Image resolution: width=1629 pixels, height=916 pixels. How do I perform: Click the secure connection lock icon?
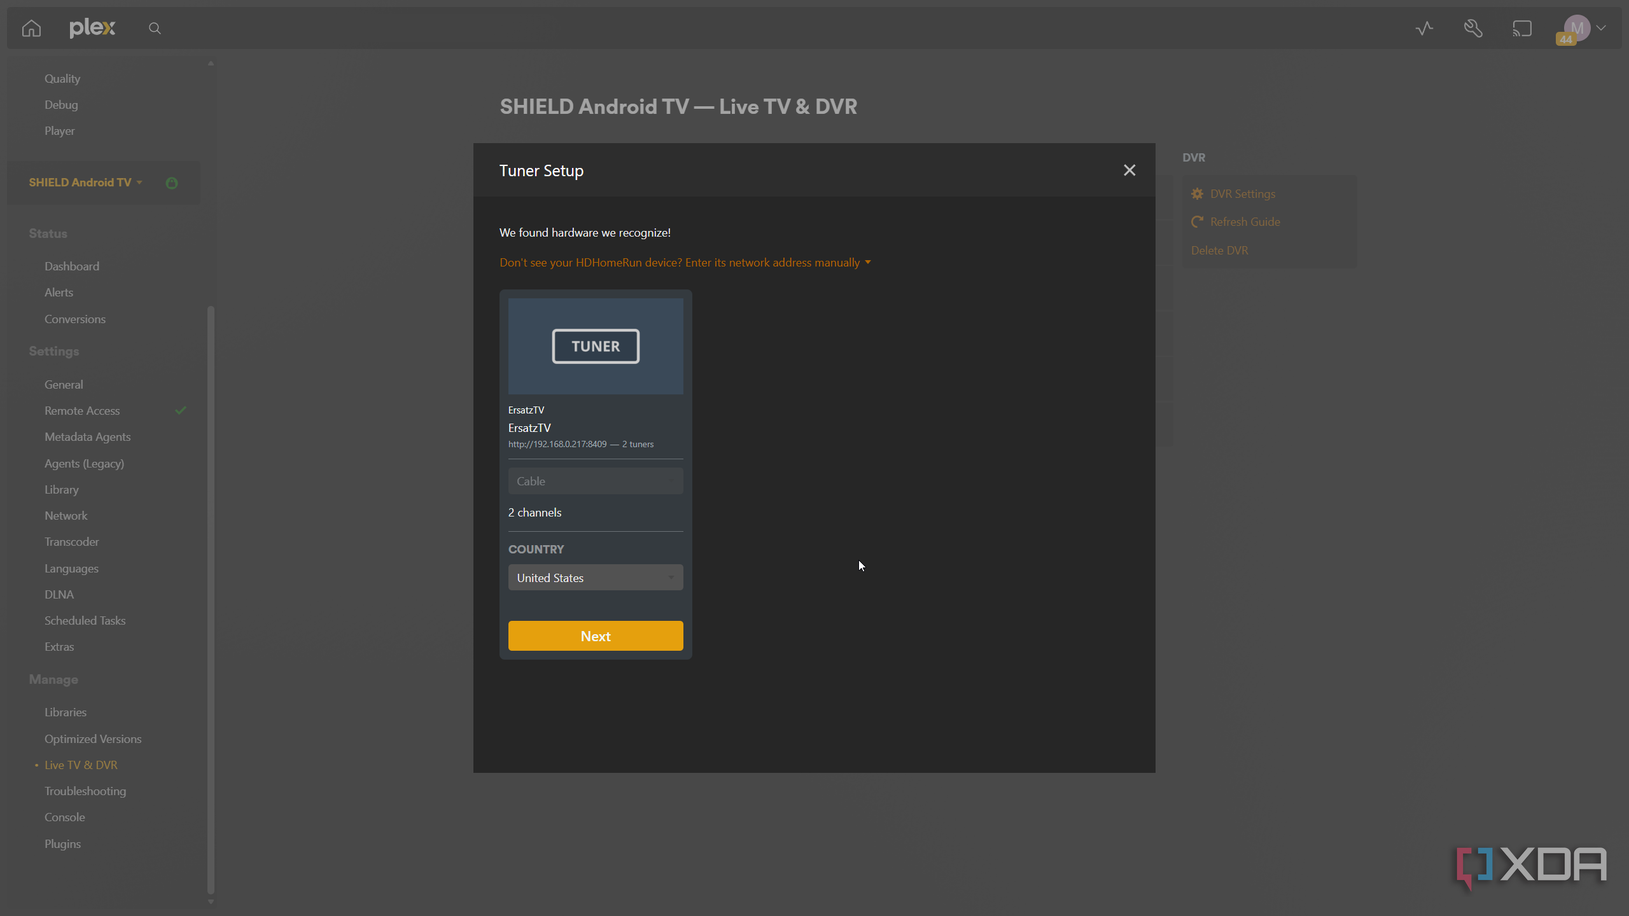tap(172, 183)
